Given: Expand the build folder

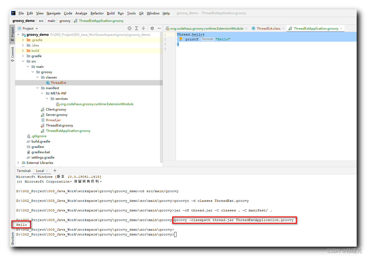Looking at the screenshot, I should pos(23,50).
